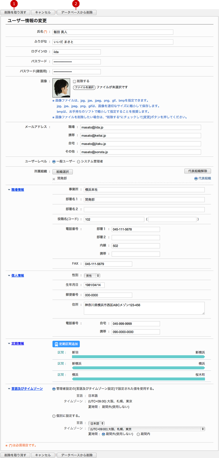Open 組織選択 button
Screen dimensions: 219x458
(63, 172)
